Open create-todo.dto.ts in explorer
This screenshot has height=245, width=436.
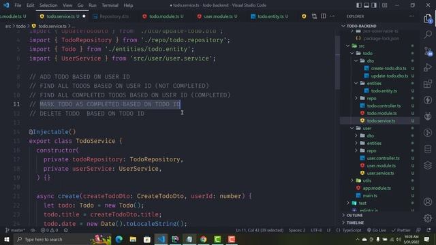point(388,68)
